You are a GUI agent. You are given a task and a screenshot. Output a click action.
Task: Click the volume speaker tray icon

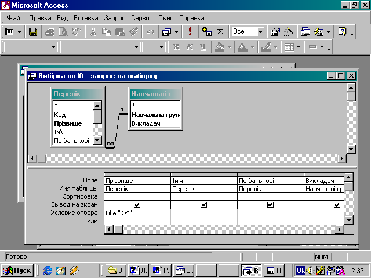coord(309,270)
